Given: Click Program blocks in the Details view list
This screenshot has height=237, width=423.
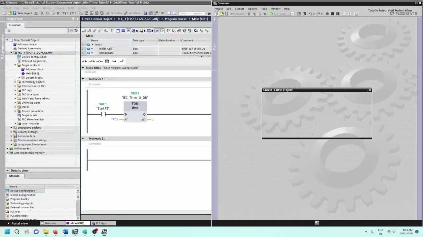Looking at the screenshot, I should (19, 199).
